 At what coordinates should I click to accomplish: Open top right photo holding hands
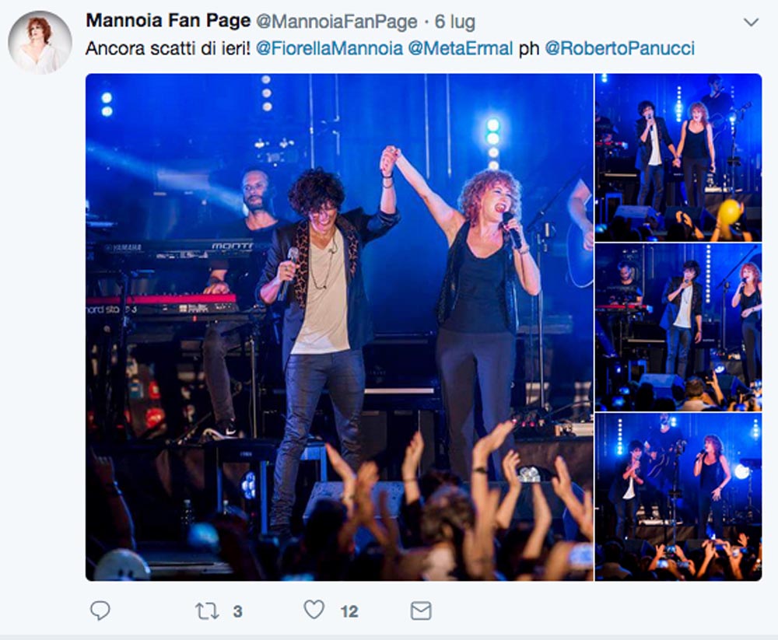678,157
